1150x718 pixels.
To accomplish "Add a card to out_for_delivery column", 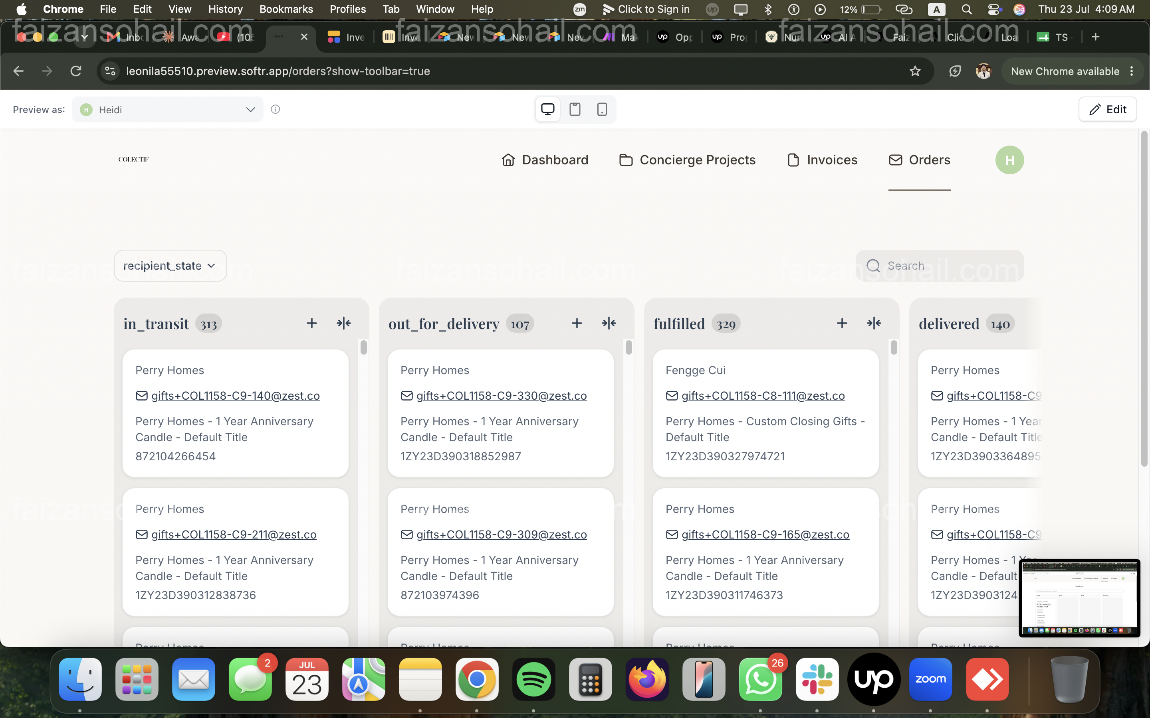I will (x=577, y=323).
